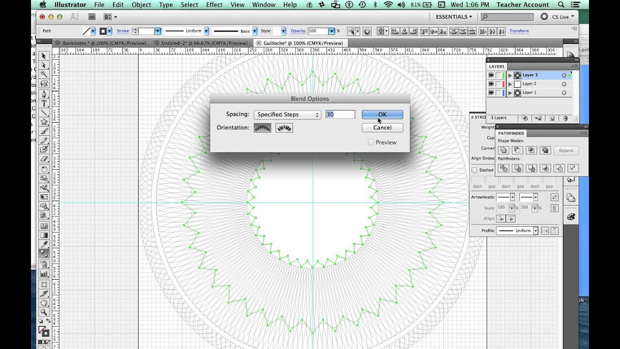620x349 pixels.
Task: Create new layer in Layers panel
Action: 552,118
